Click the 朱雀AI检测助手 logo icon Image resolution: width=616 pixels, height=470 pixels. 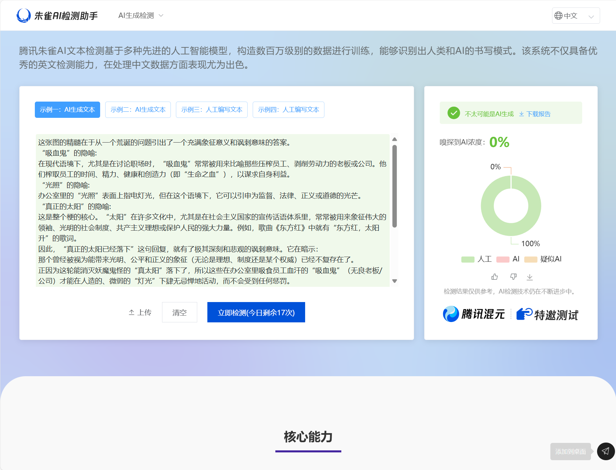click(24, 16)
